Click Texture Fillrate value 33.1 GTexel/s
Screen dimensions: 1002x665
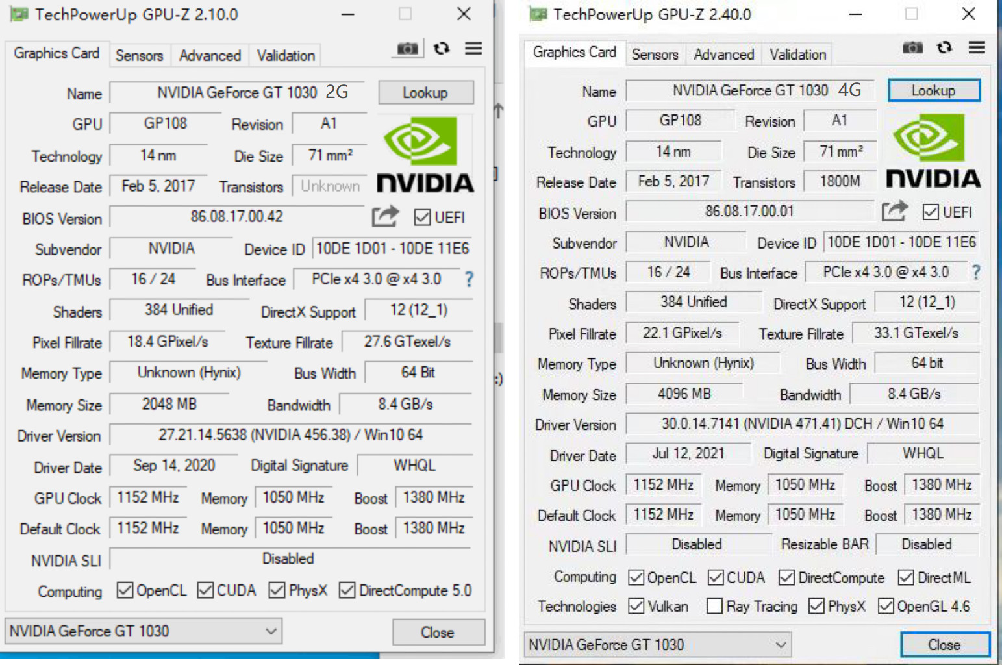coord(916,333)
